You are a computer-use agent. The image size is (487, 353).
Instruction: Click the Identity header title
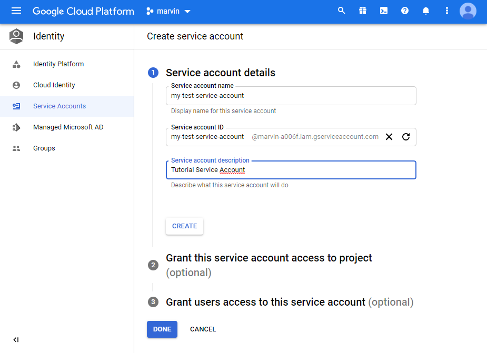tap(49, 36)
